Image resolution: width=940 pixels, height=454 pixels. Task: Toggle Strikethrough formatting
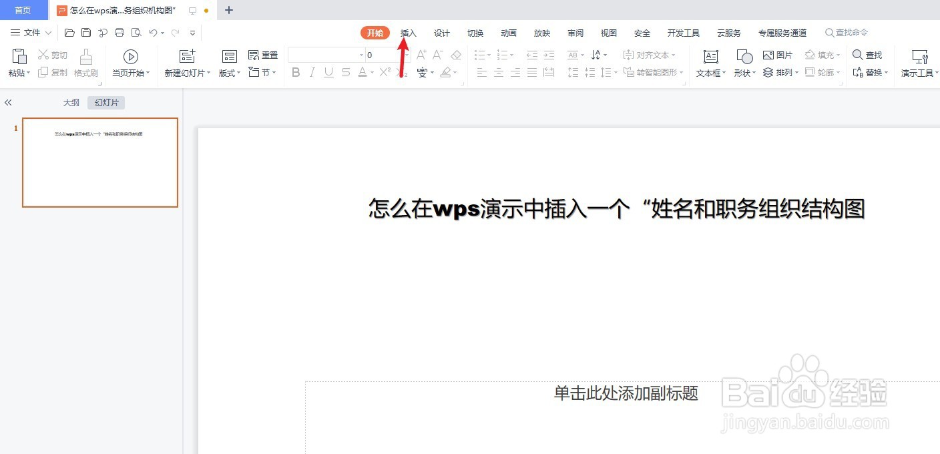tap(345, 72)
